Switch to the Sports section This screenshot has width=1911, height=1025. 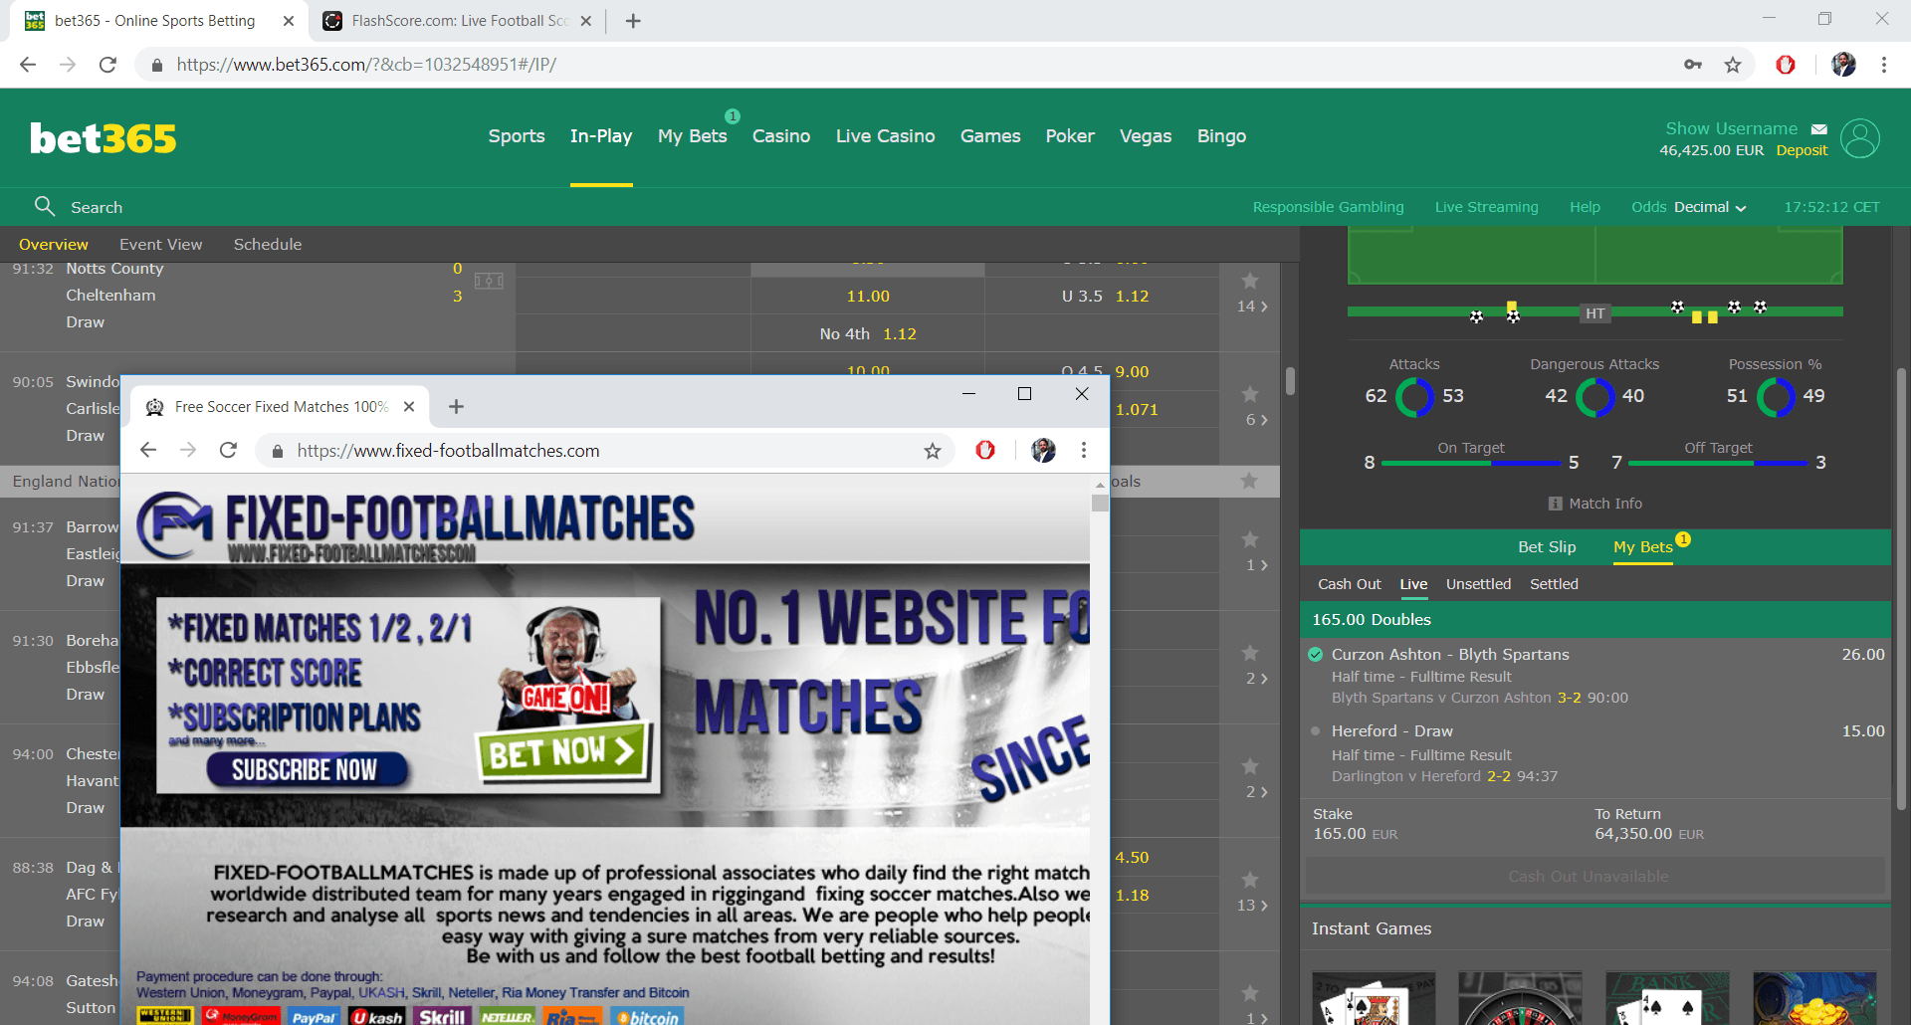click(x=517, y=136)
